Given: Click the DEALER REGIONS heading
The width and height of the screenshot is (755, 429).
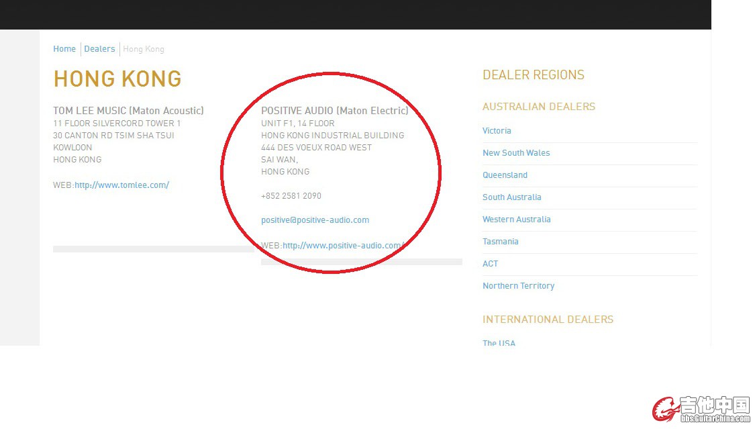Looking at the screenshot, I should [x=534, y=75].
